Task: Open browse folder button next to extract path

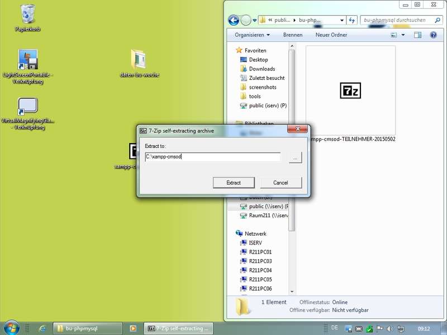Action: coord(296,157)
